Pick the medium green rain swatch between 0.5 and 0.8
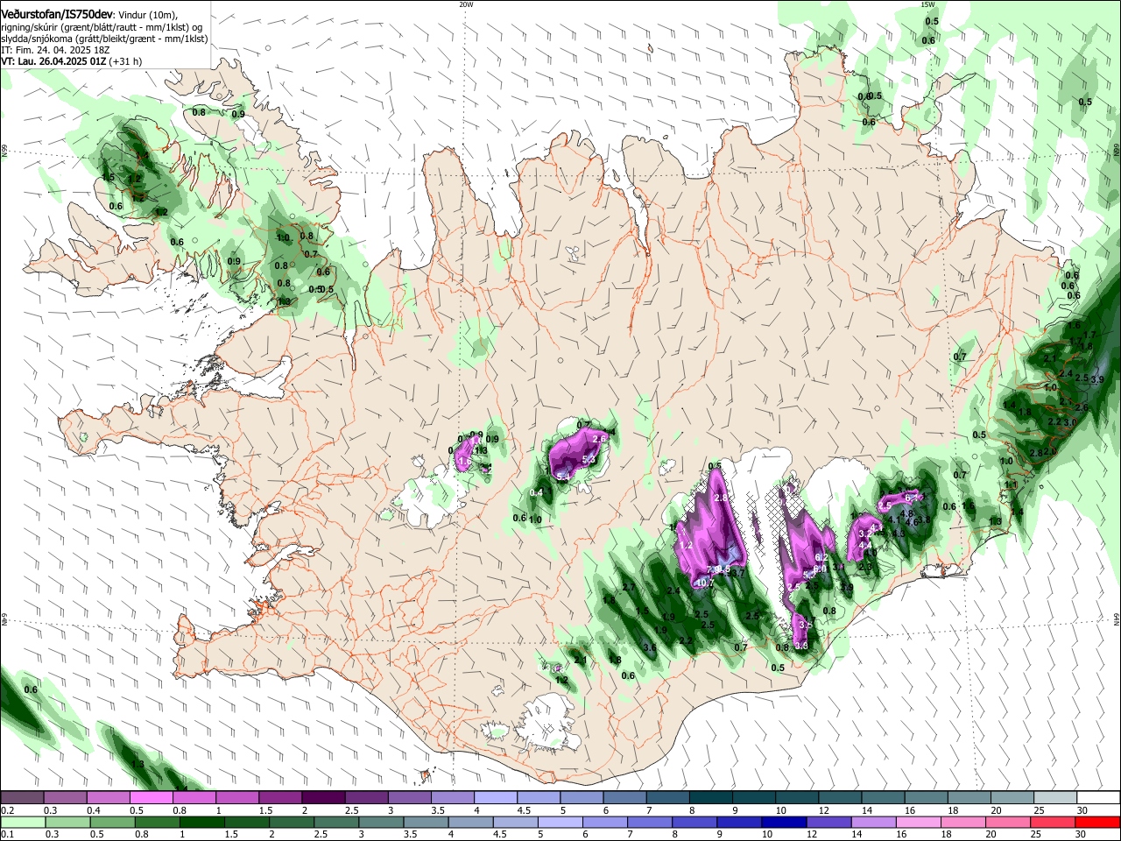Screen dimensions: 1121x841 coord(113,822)
